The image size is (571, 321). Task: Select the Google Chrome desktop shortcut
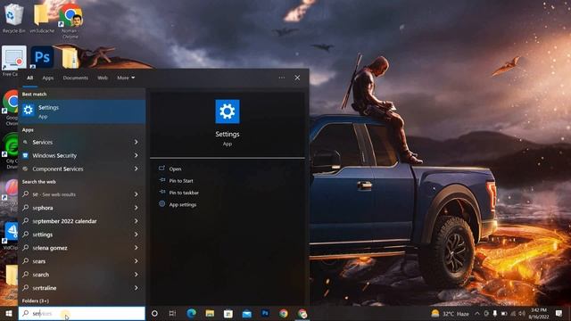pyautogui.click(x=11, y=108)
